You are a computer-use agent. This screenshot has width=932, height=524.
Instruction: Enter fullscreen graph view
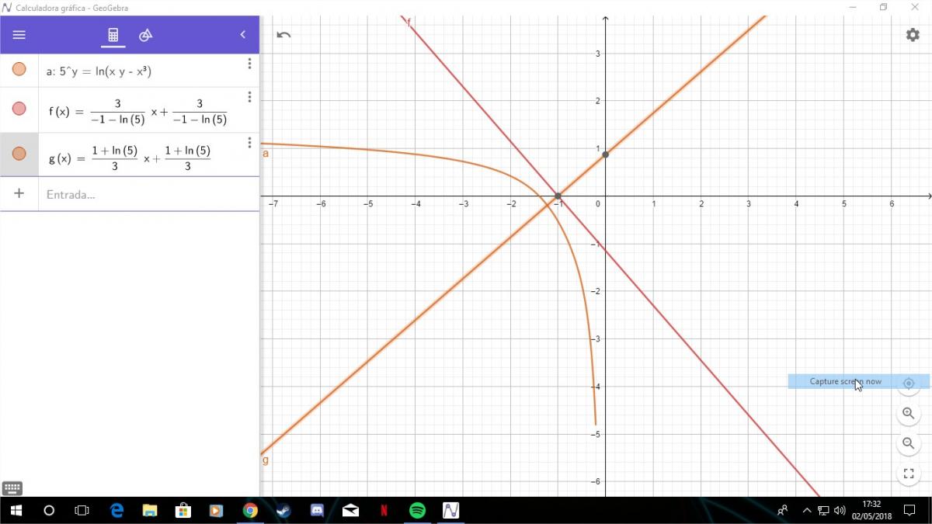(908, 474)
